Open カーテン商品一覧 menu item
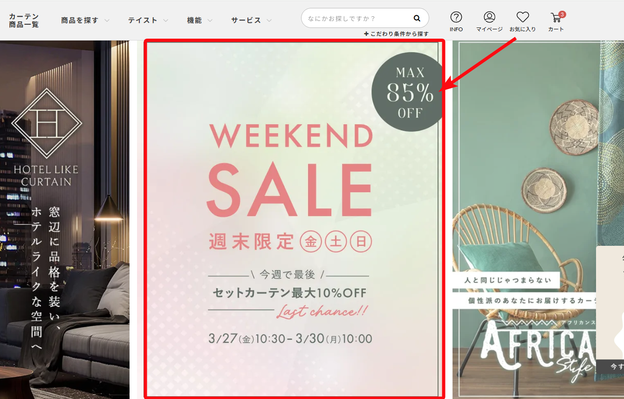This screenshot has height=399, width=624. click(24, 20)
